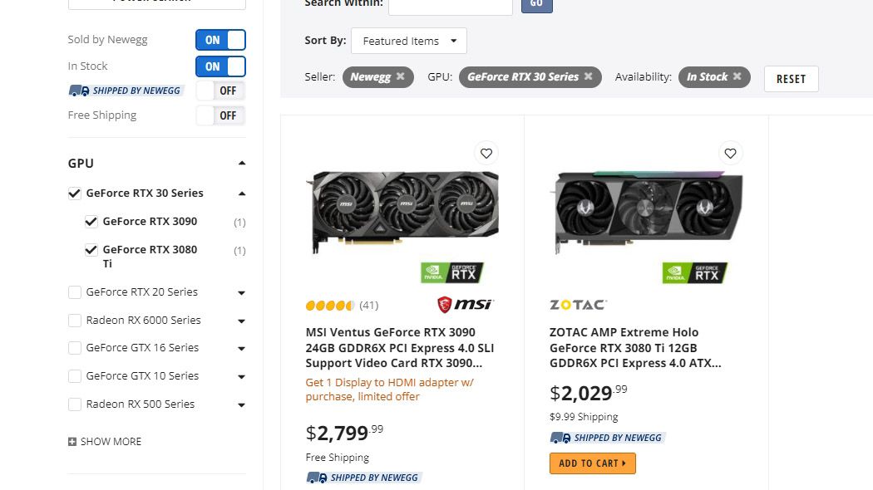This screenshot has width=873, height=490.
Task: Open the HDMI adapter limited offer link
Action: [389, 389]
